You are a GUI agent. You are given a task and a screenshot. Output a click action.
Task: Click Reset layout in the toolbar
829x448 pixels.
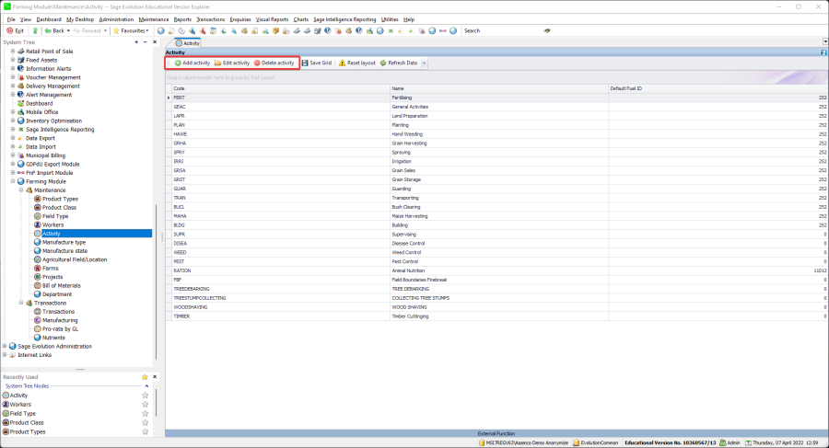pos(356,63)
